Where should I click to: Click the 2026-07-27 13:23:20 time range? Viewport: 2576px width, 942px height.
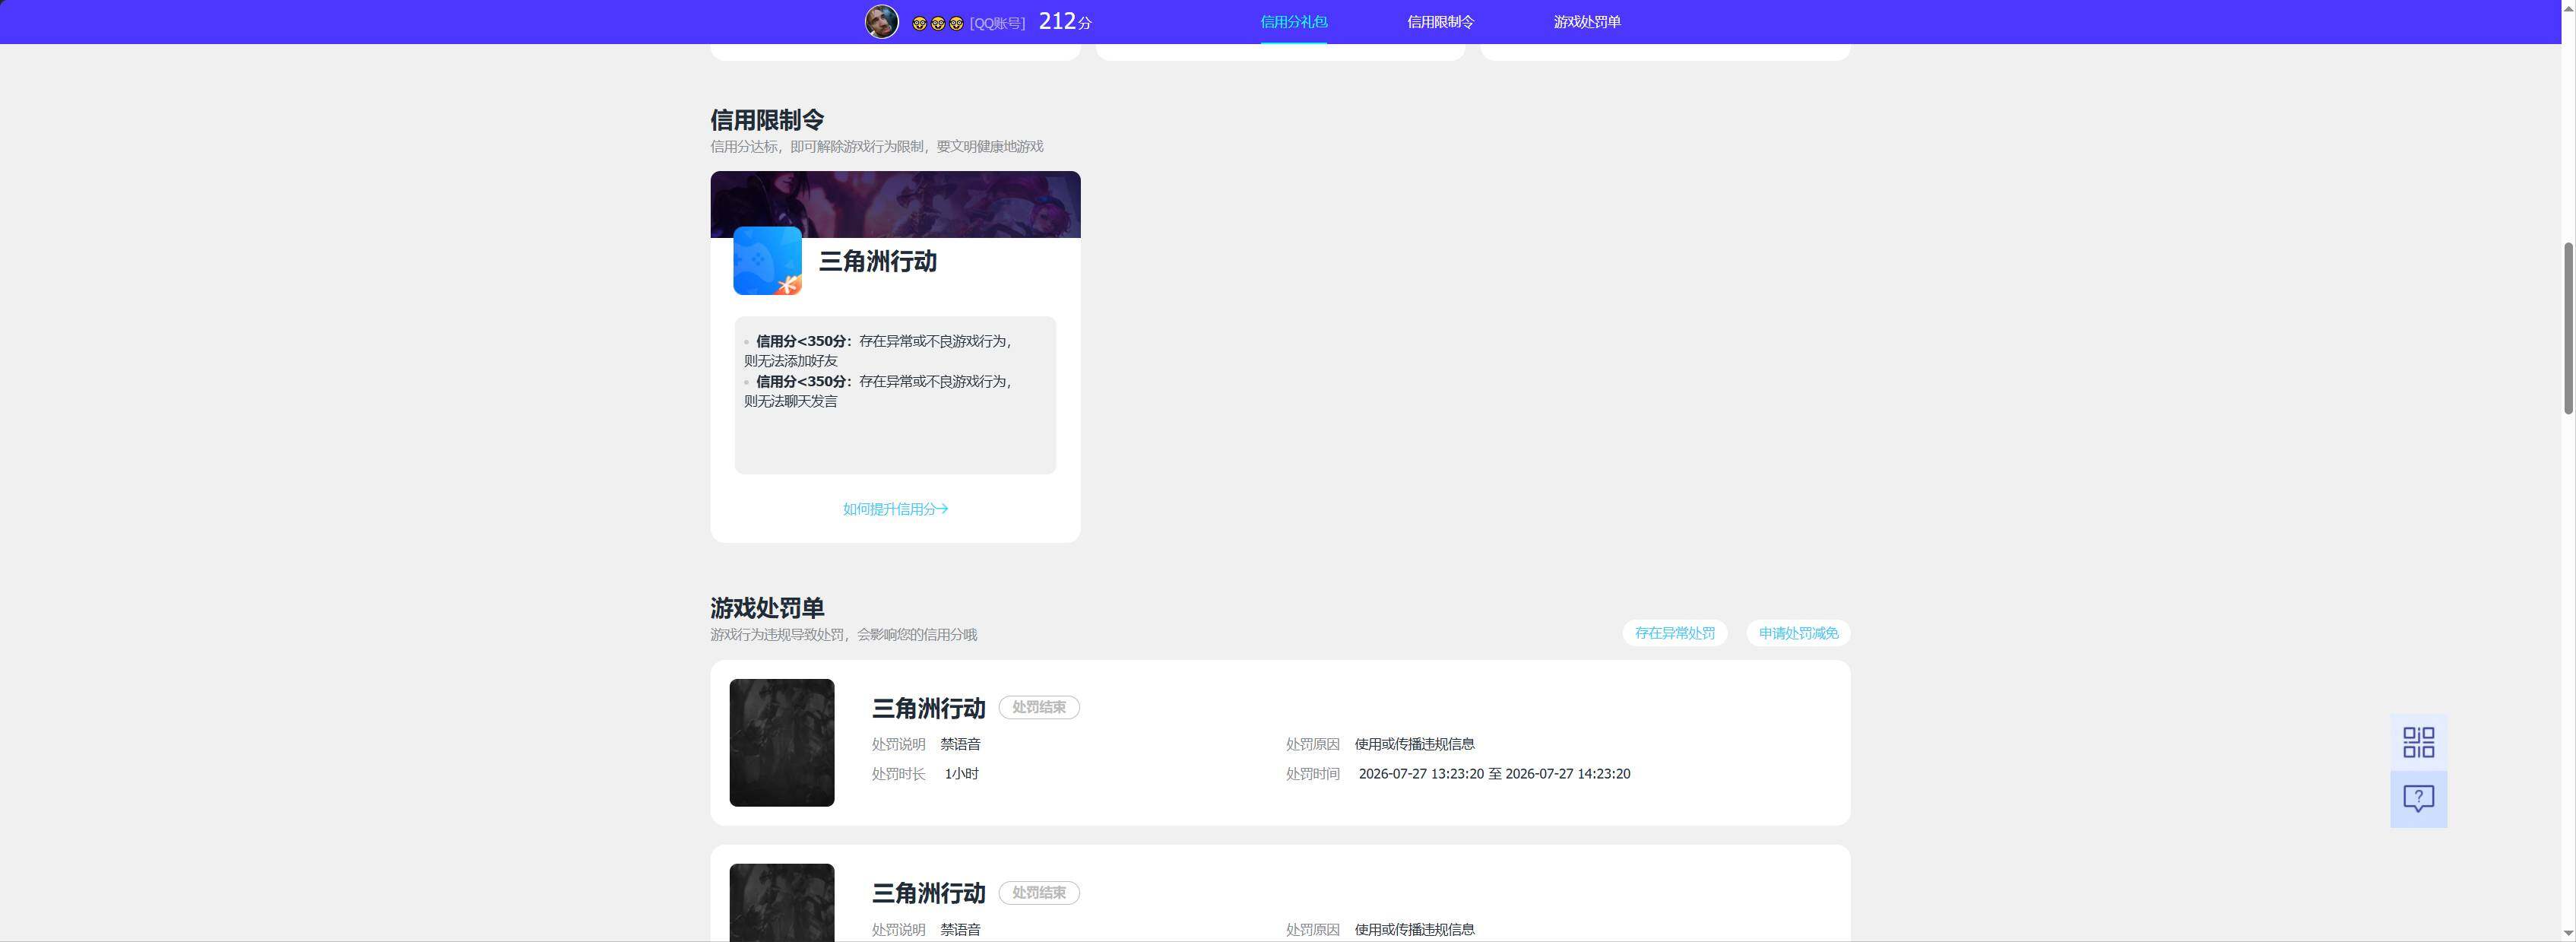pos(1494,774)
